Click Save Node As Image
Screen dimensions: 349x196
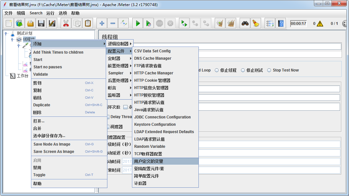(x=69, y=144)
